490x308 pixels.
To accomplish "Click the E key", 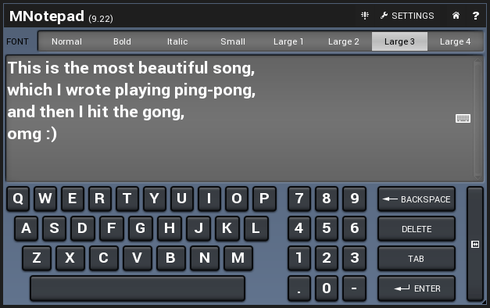I will click(73, 199).
